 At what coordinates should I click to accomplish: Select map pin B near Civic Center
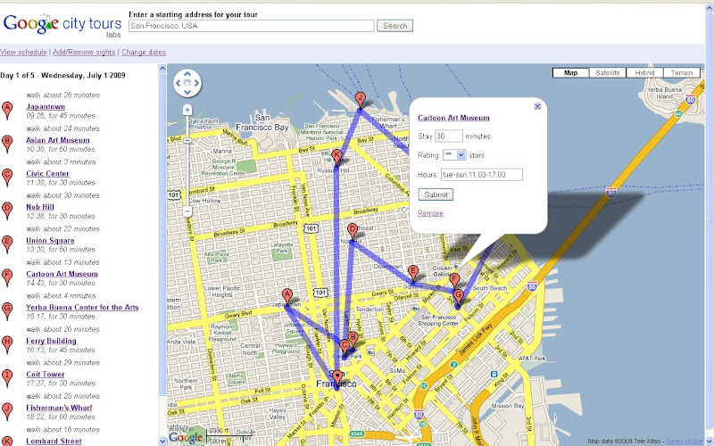coord(353,340)
